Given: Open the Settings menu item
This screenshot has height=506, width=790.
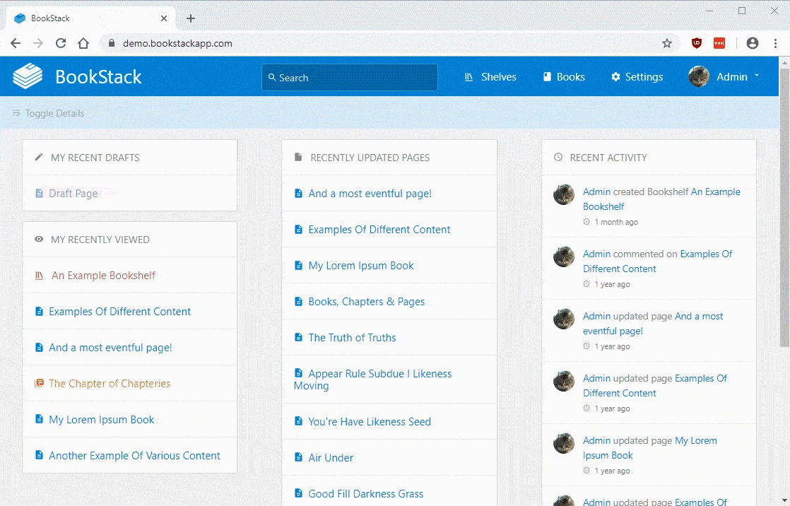Looking at the screenshot, I should point(637,77).
